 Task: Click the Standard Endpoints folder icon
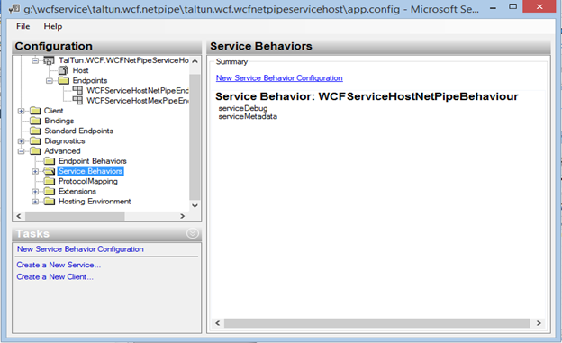pos(35,131)
